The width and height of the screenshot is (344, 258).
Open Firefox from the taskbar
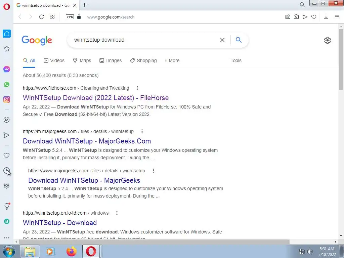click(x=71, y=251)
